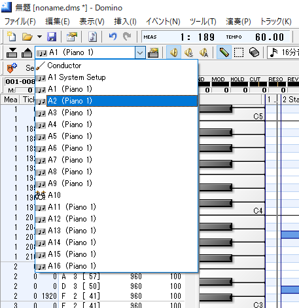Choose A1 (Piano 1) in dropdown list
This screenshot has width=299, height=308.
[x=116, y=89]
